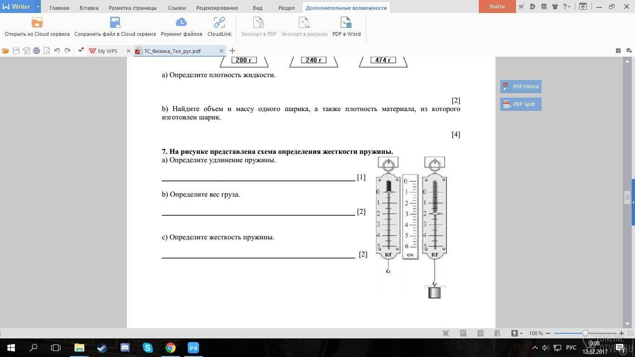635x357 pixels.
Task: Expand the eye protection mode dropdown arrow
Action: click(521, 333)
